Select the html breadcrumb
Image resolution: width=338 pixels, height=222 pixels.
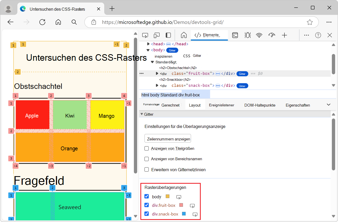point(145,95)
